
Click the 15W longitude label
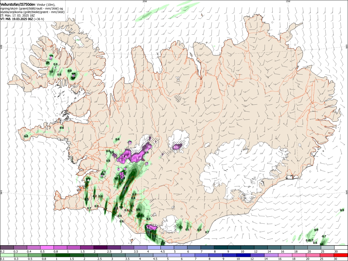pyautogui.click(x=288, y=1)
